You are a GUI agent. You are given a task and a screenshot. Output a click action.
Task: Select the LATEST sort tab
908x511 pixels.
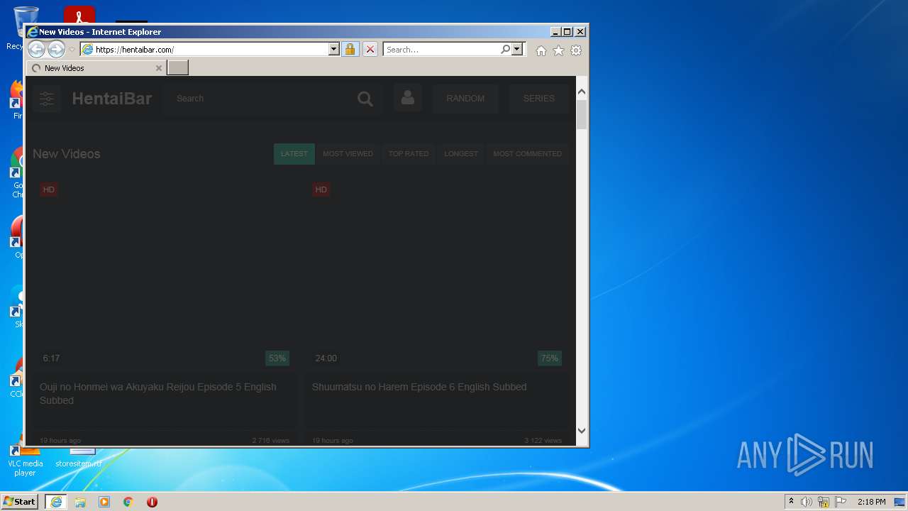tap(294, 154)
